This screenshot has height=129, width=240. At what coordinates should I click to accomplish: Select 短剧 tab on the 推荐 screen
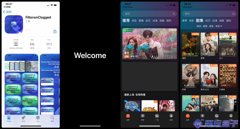tap(162, 21)
